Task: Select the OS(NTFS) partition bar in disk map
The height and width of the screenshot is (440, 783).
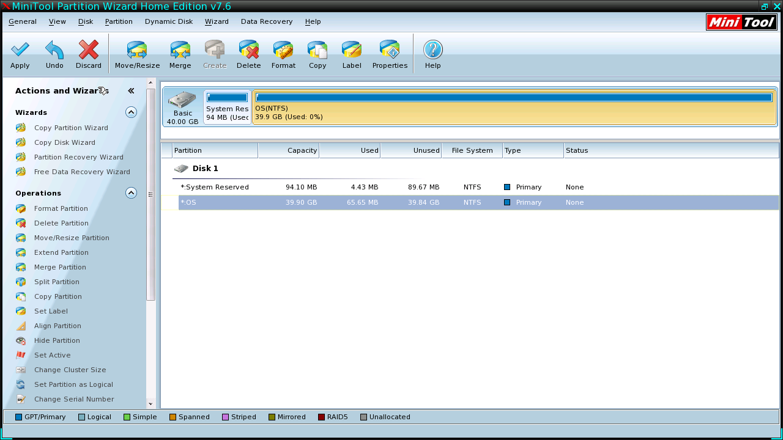Action: tap(514, 107)
